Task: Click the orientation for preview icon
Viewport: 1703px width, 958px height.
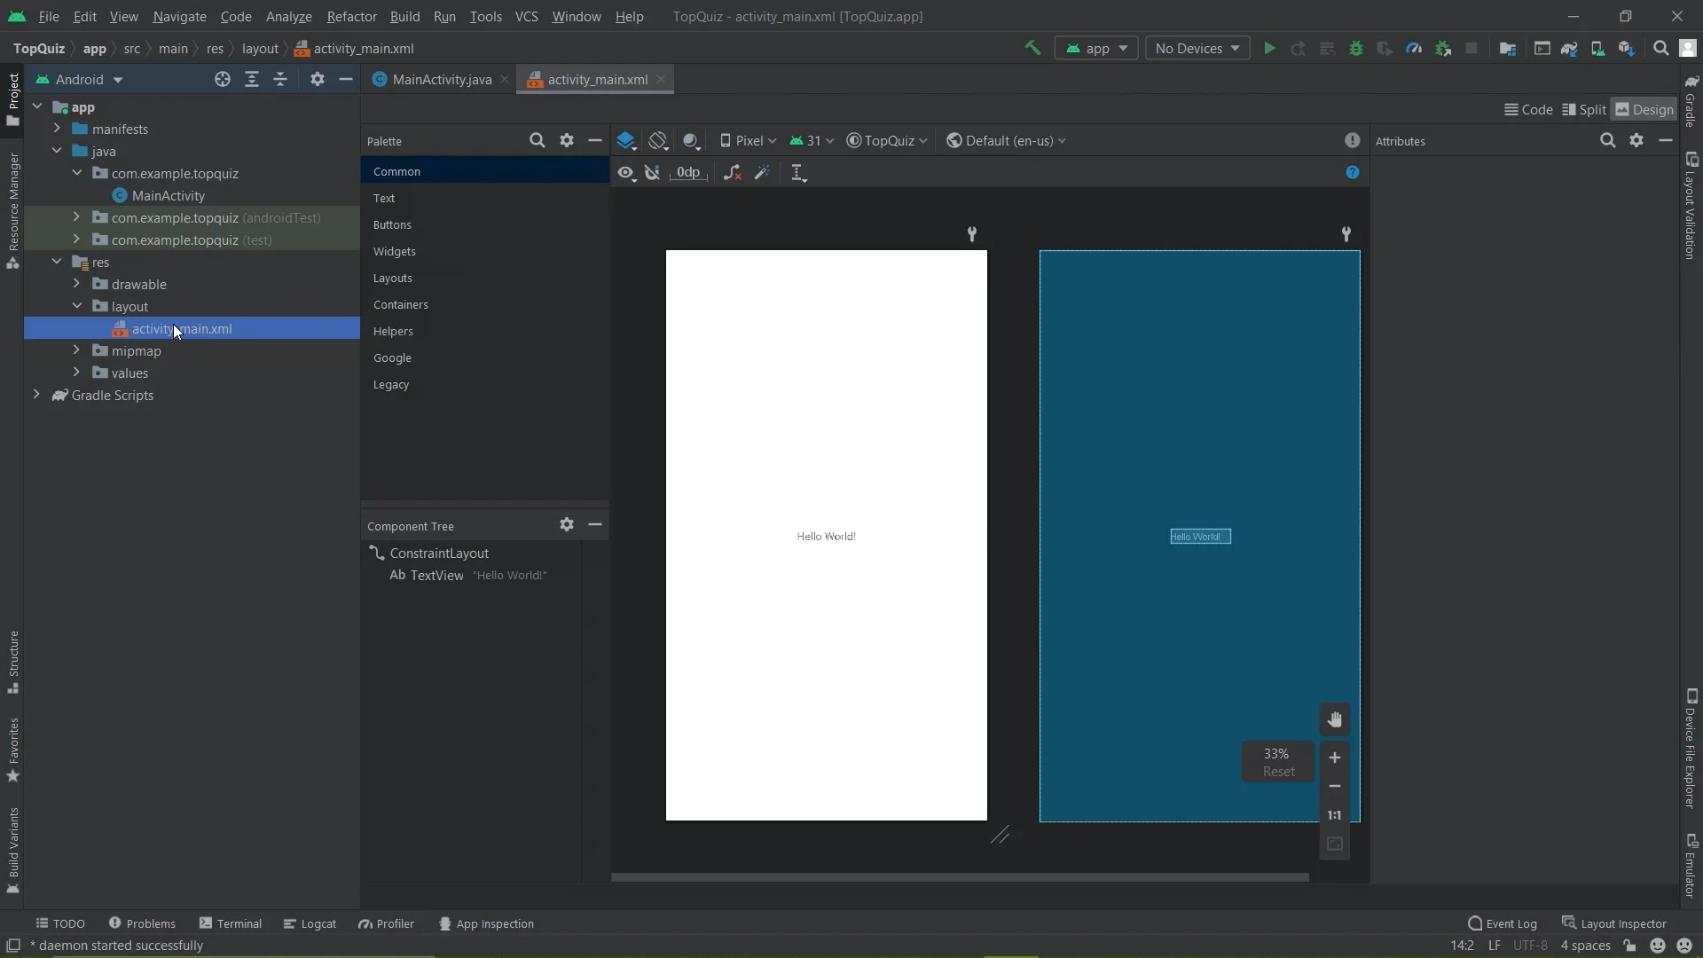Action: [658, 141]
